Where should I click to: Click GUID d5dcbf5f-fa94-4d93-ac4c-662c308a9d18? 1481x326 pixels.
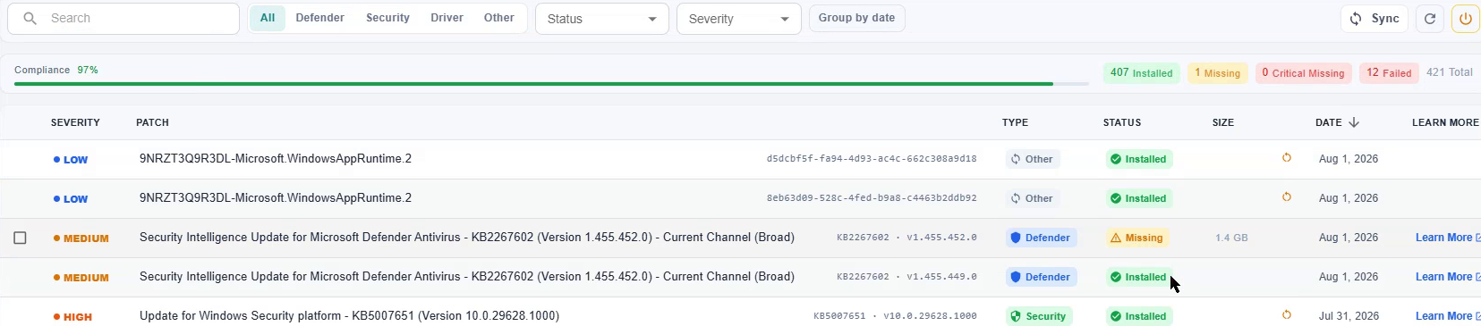872,159
